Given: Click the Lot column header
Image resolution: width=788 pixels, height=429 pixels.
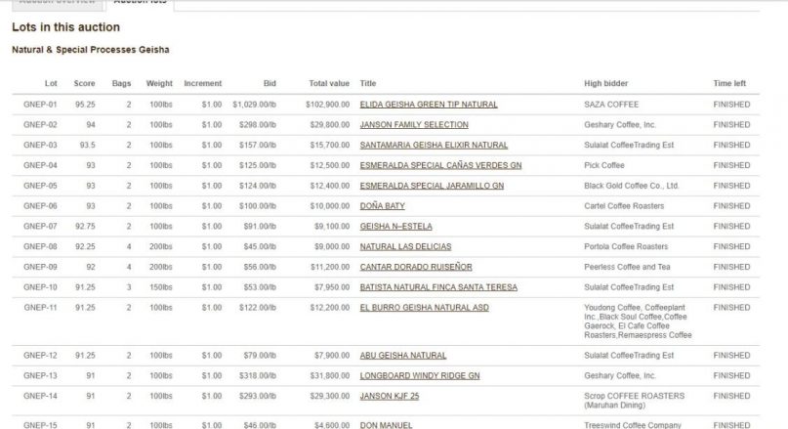Looking at the screenshot, I should pyautogui.click(x=51, y=83).
